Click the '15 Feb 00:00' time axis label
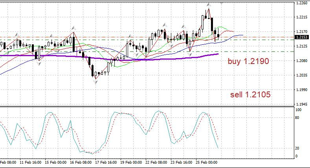Viewport: 310px width, 168px height. (55, 162)
